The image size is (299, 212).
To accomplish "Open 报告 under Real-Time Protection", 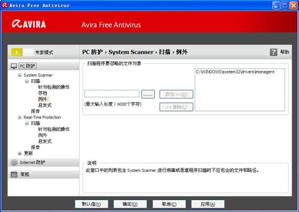I will tap(36, 147).
